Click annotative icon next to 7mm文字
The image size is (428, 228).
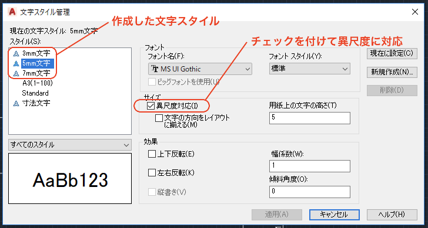point(16,73)
